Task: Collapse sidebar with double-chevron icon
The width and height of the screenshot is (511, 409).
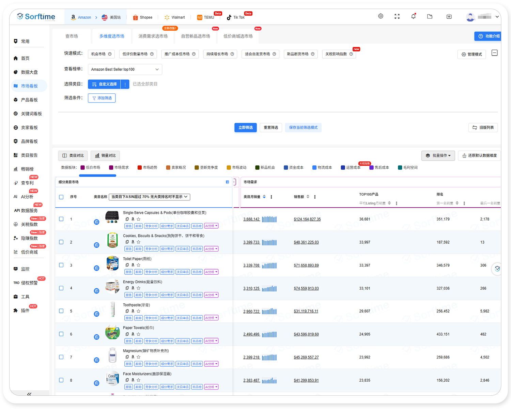Action: 29,394
